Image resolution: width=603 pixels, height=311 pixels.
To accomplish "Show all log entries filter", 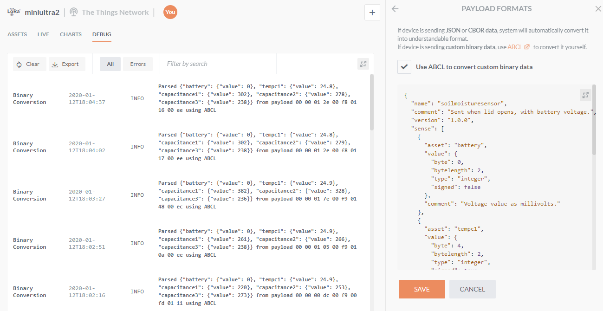I will point(110,64).
